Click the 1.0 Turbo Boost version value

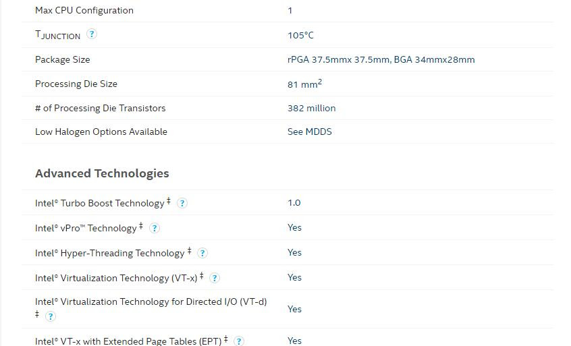click(294, 202)
